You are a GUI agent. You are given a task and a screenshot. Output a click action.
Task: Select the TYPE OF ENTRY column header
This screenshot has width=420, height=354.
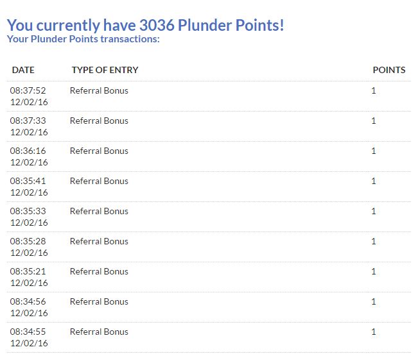(x=105, y=70)
